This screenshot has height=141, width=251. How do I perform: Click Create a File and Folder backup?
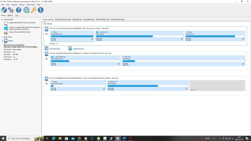pyautogui.click(x=19, y=32)
